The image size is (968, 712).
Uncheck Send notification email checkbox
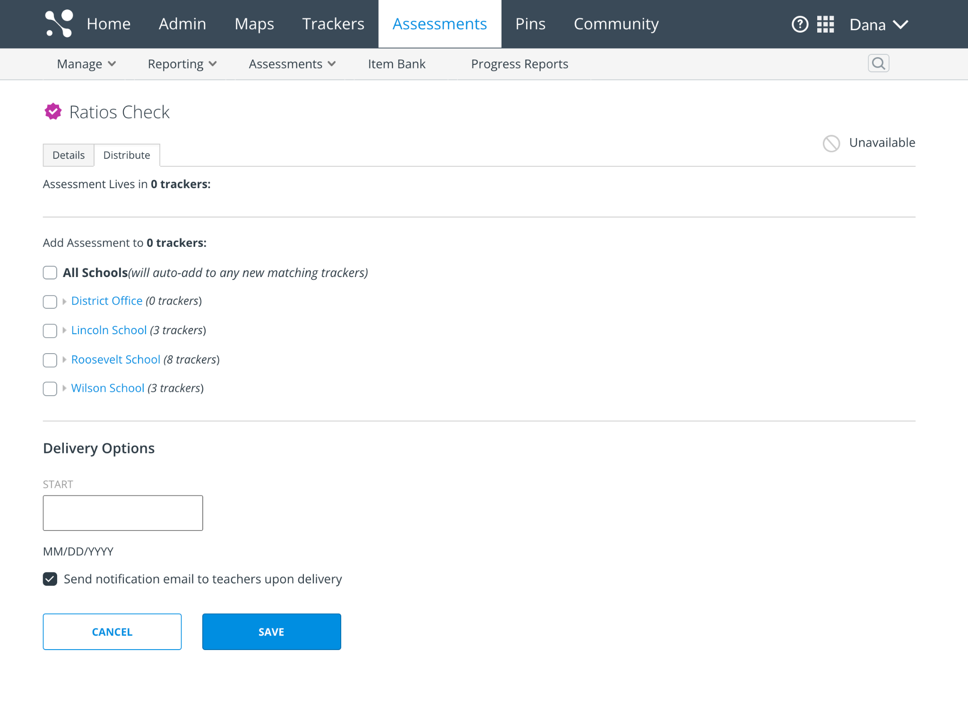[x=50, y=579]
